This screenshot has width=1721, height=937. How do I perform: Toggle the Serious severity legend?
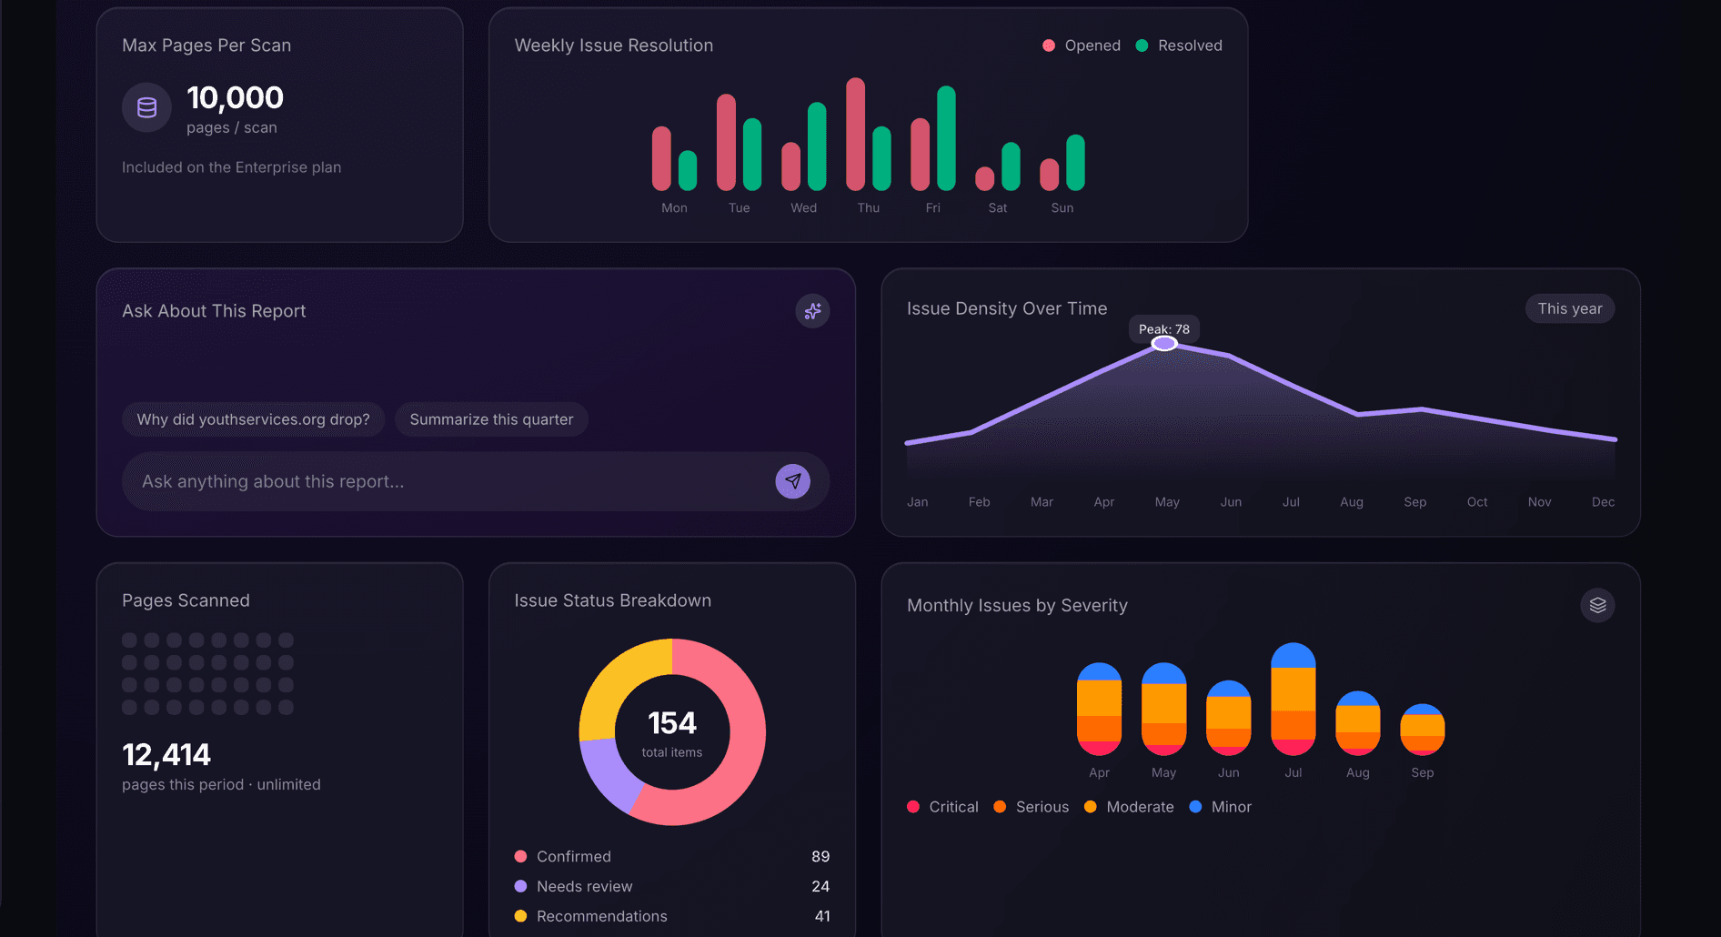click(x=1032, y=807)
